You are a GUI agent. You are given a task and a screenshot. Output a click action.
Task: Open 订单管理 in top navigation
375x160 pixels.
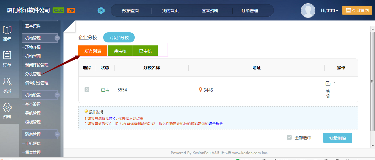click(x=250, y=11)
